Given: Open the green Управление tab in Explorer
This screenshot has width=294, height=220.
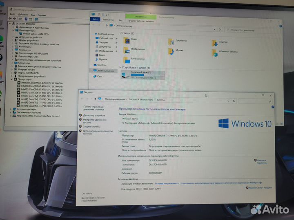Looking at the screenshot, I should 141,17.
